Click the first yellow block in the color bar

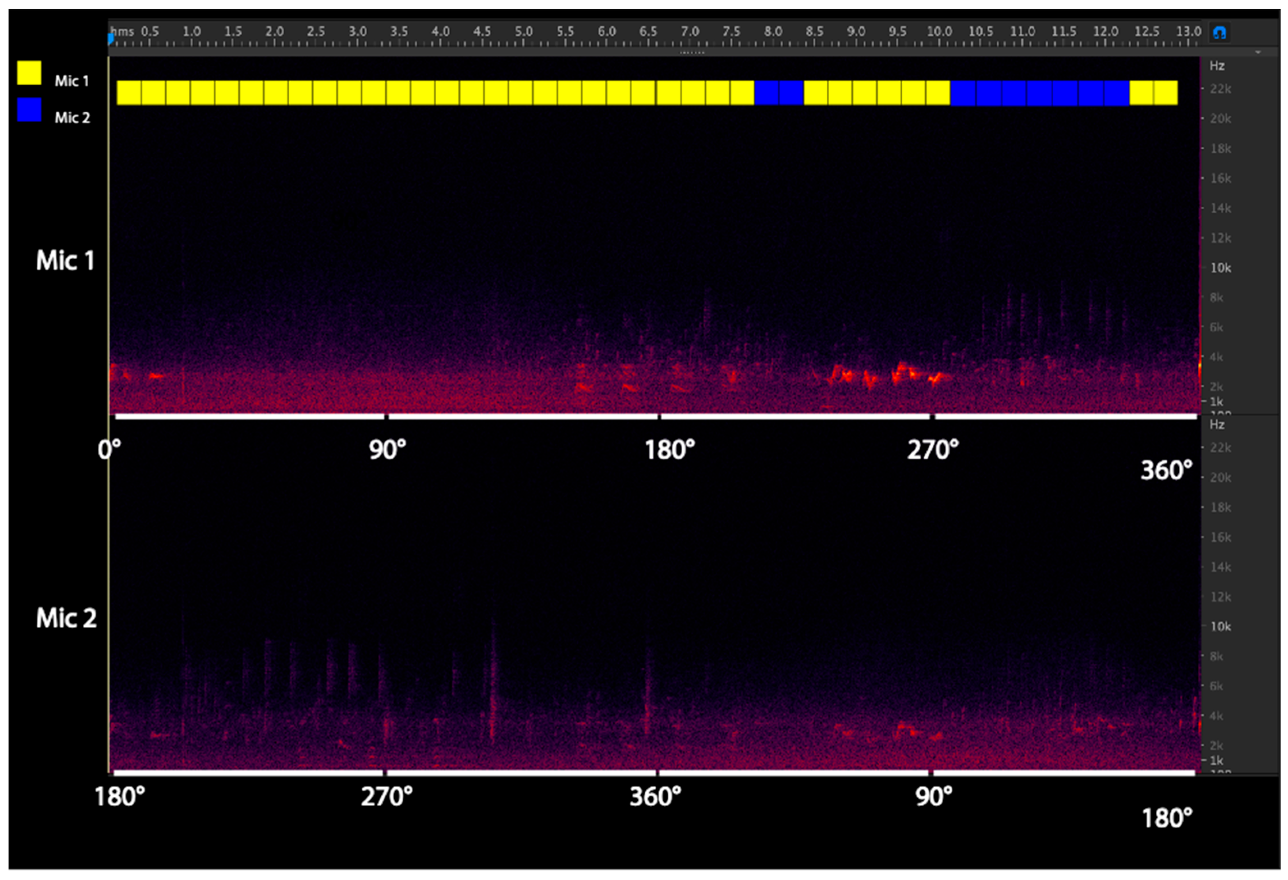(x=128, y=93)
